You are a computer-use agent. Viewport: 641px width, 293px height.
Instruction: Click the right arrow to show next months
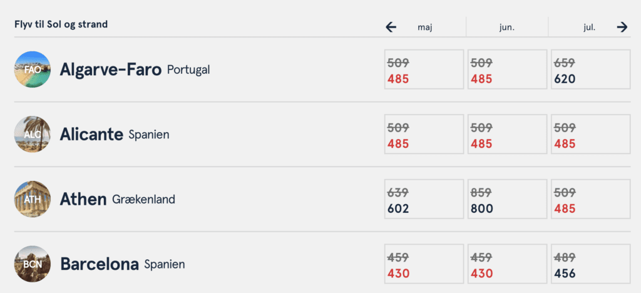[x=622, y=27]
